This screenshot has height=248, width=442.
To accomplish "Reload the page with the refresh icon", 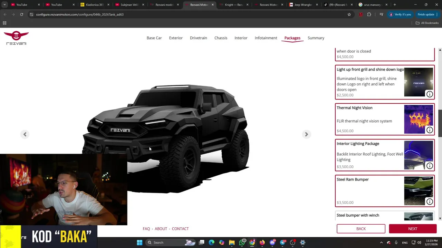I will (x=21, y=14).
